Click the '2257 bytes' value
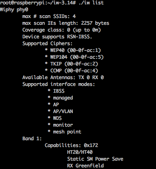Viewport: 156px width, 169px height. (x=95, y=23)
